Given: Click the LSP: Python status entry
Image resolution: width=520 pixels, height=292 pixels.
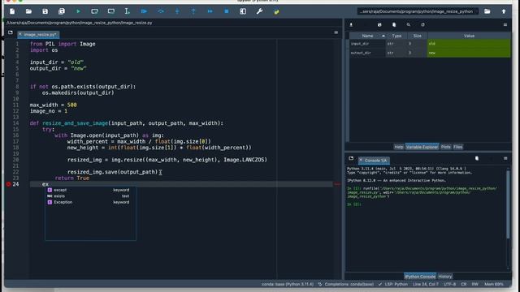Looking at the screenshot, I should (393, 284).
